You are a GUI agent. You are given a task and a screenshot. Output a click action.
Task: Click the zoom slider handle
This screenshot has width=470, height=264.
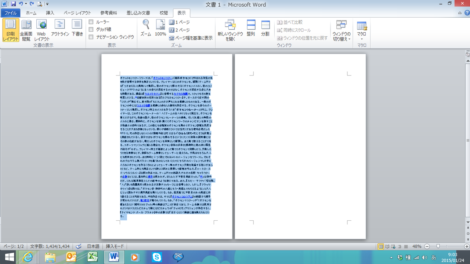(x=438, y=246)
